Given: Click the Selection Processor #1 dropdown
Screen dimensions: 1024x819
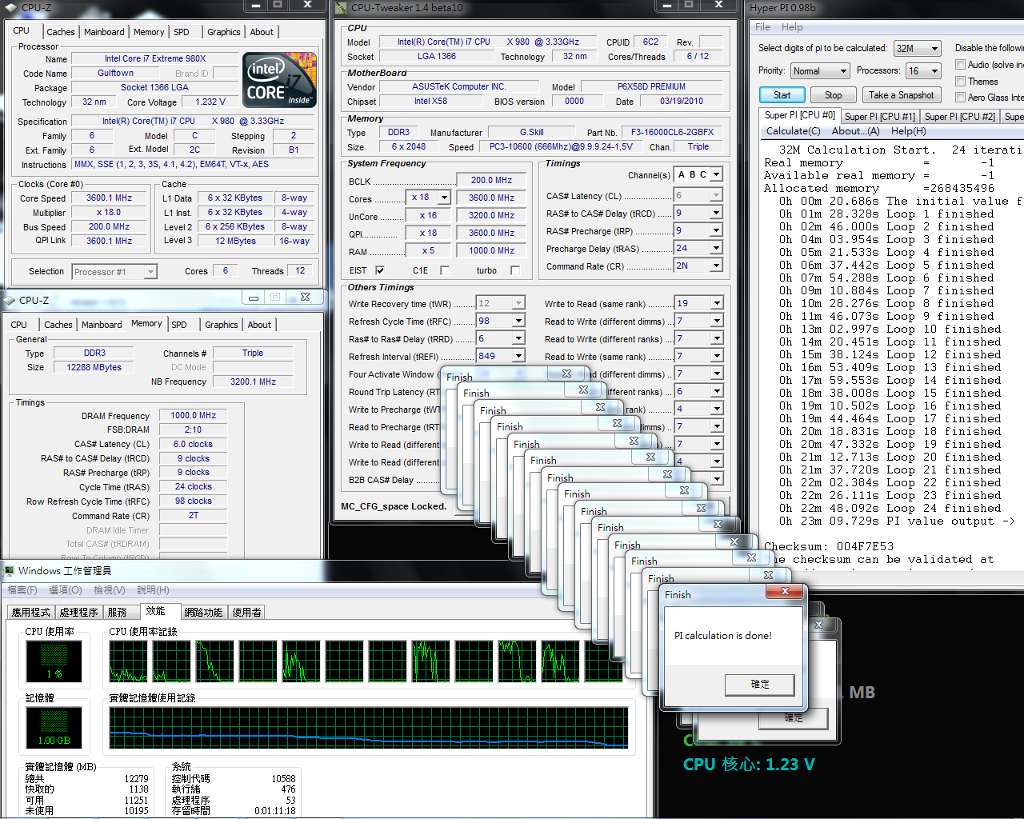Looking at the screenshot, I should tap(114, 272).
